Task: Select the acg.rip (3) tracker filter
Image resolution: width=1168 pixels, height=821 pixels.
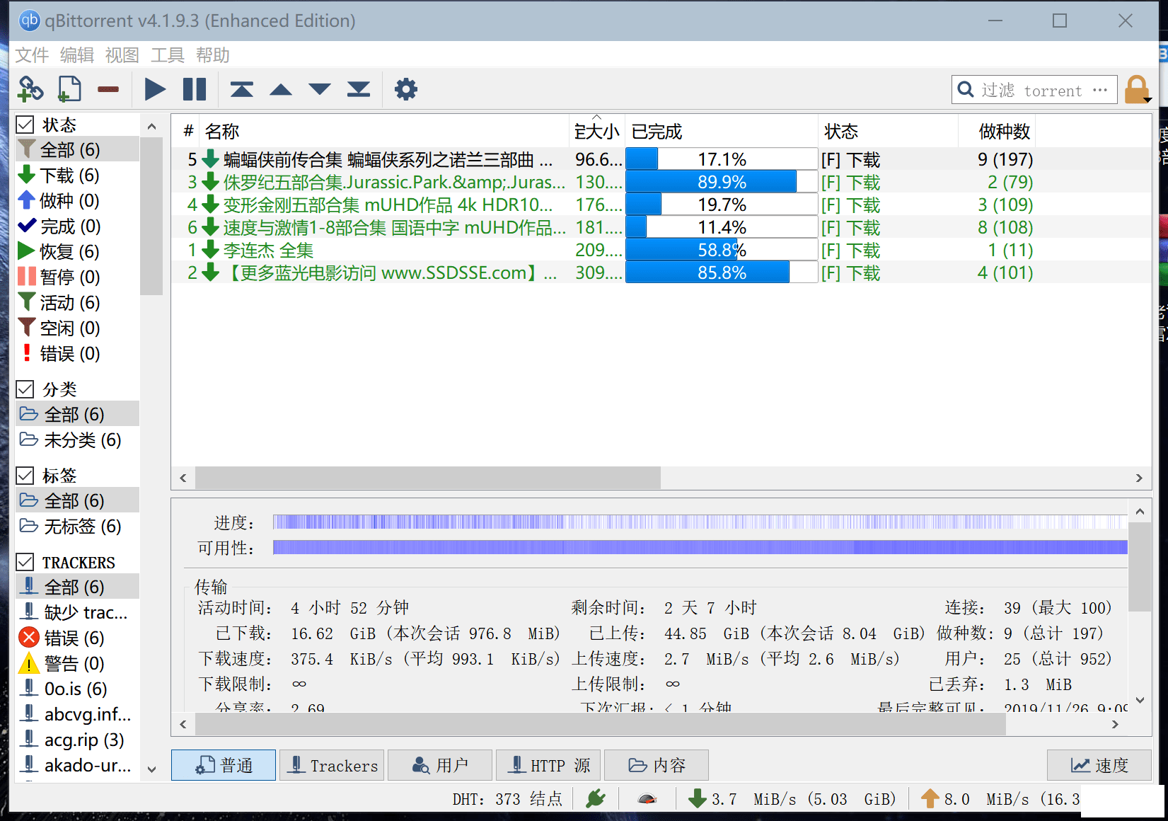Action: coord(78,740)
